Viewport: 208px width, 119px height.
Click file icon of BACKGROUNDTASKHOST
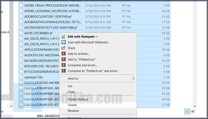click(21, 60)
